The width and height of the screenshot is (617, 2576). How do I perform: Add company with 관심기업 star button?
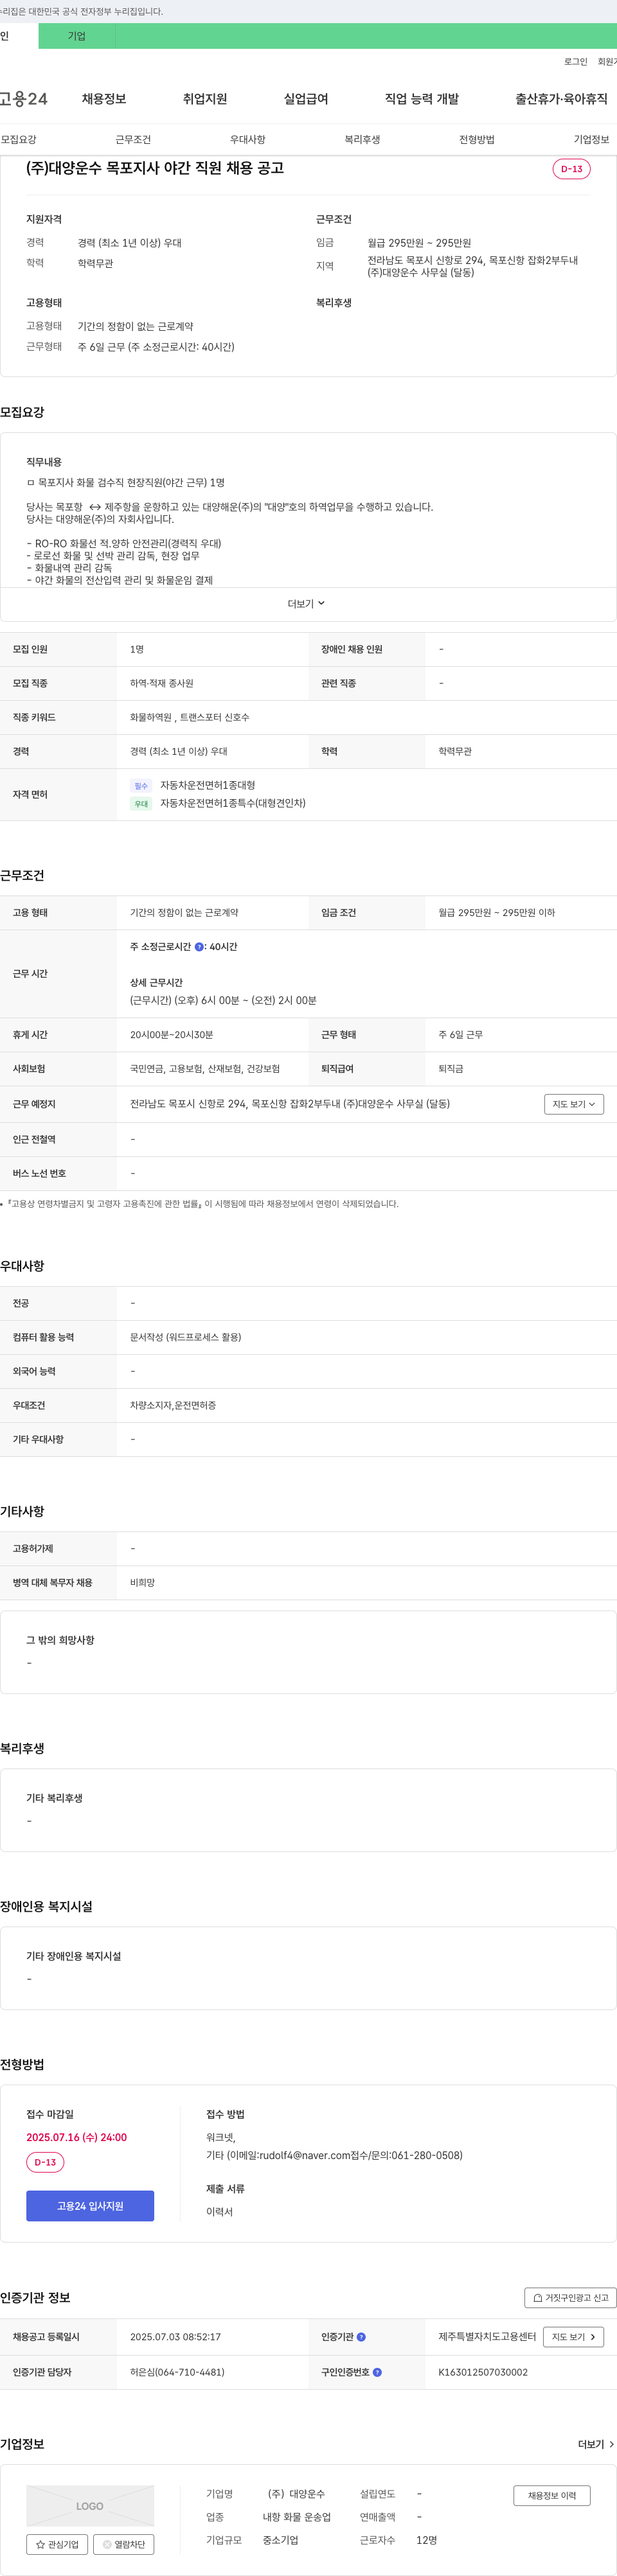click(x=57, y=2544)
